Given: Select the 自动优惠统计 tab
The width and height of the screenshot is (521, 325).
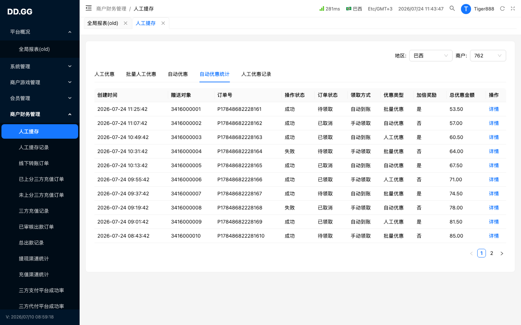Looking at the screenshot, I should [x=215, y=74].
